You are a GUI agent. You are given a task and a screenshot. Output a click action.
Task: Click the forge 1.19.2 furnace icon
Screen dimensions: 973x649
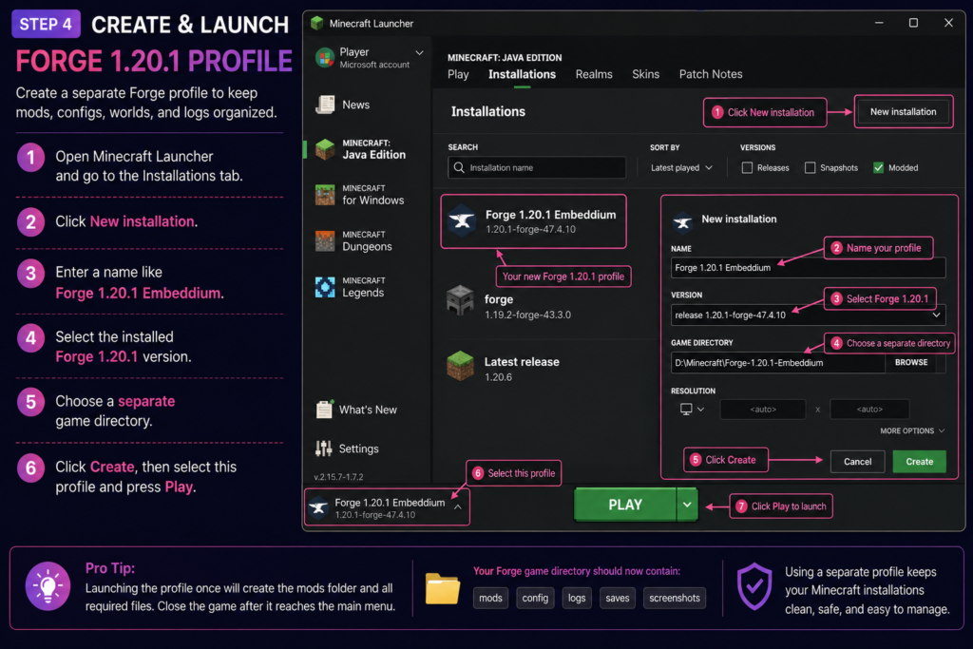pyautogui.click(x=460, y=300)
